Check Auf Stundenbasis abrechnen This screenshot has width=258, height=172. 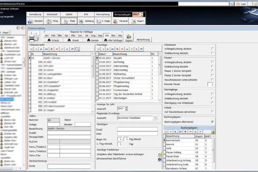pyautogui.click(x=212, y=112)
